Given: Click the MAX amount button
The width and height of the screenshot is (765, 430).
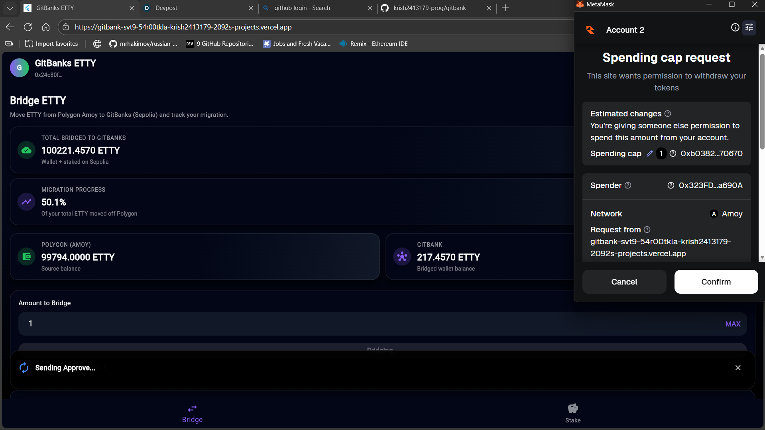Looking at the screenshot, I should click(733, 324).
